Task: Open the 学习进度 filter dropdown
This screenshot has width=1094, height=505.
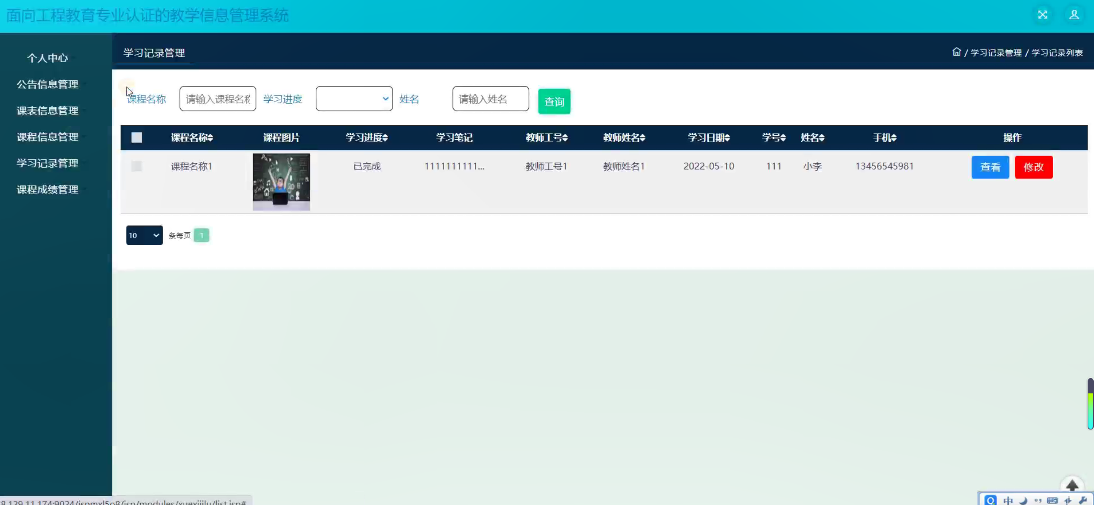Action: coord(354,99)
